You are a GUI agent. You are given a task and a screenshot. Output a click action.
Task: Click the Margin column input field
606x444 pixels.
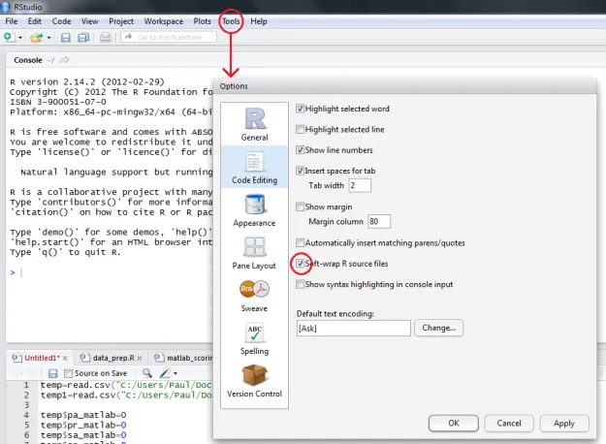(x=379, y=221)
